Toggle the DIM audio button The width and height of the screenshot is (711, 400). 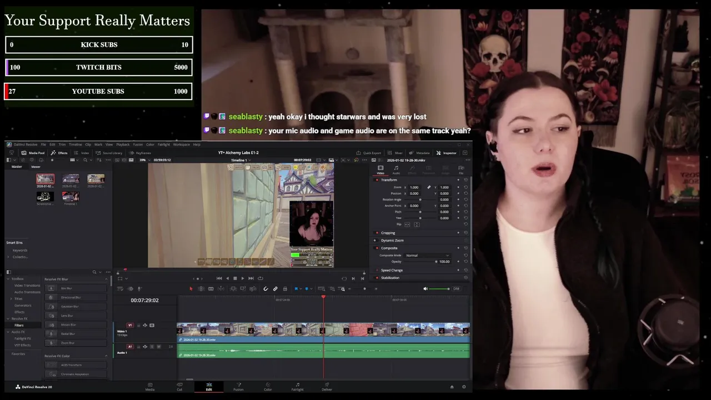point(456,289)
